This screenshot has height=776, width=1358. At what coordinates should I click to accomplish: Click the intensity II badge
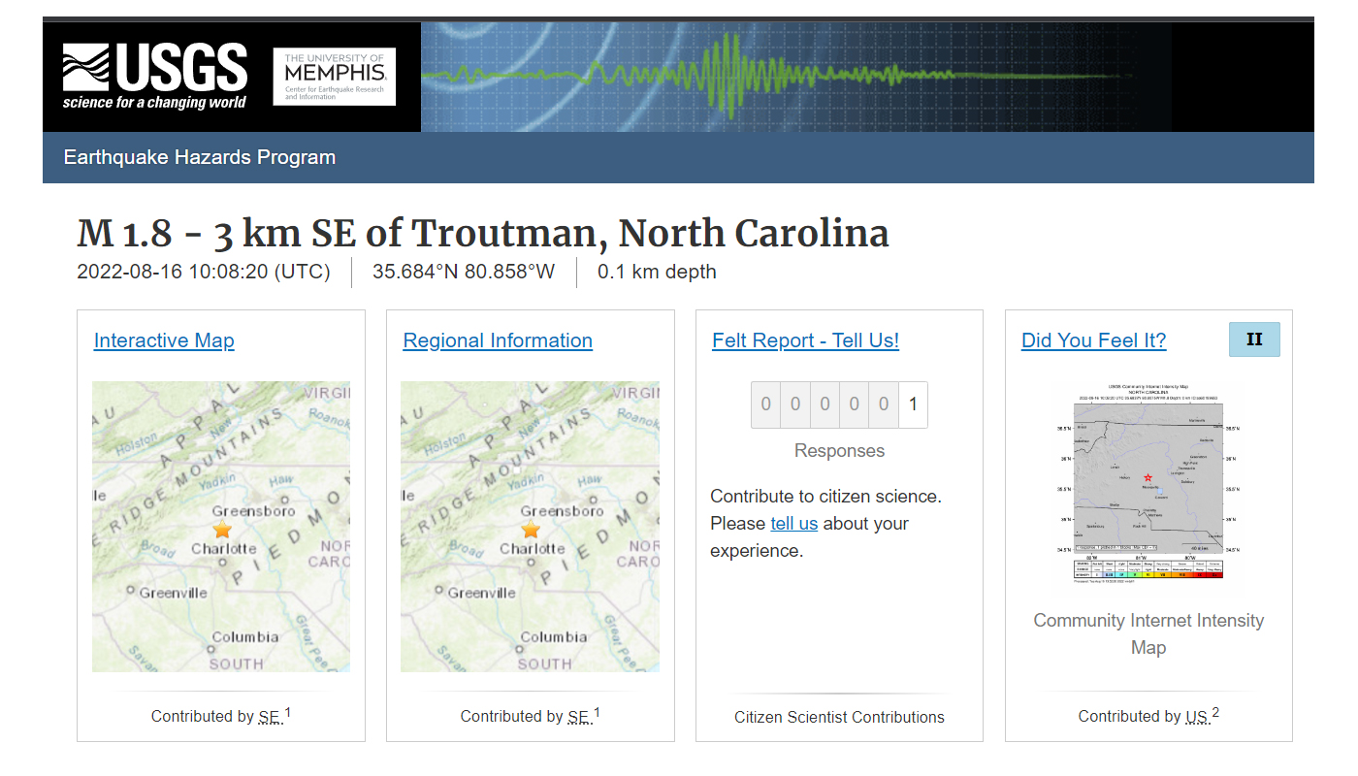pyautogui.click(x=1254, y=339)
